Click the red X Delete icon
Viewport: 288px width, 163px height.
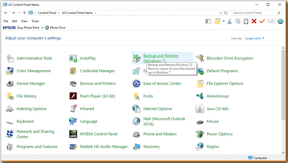pos(254,21)
